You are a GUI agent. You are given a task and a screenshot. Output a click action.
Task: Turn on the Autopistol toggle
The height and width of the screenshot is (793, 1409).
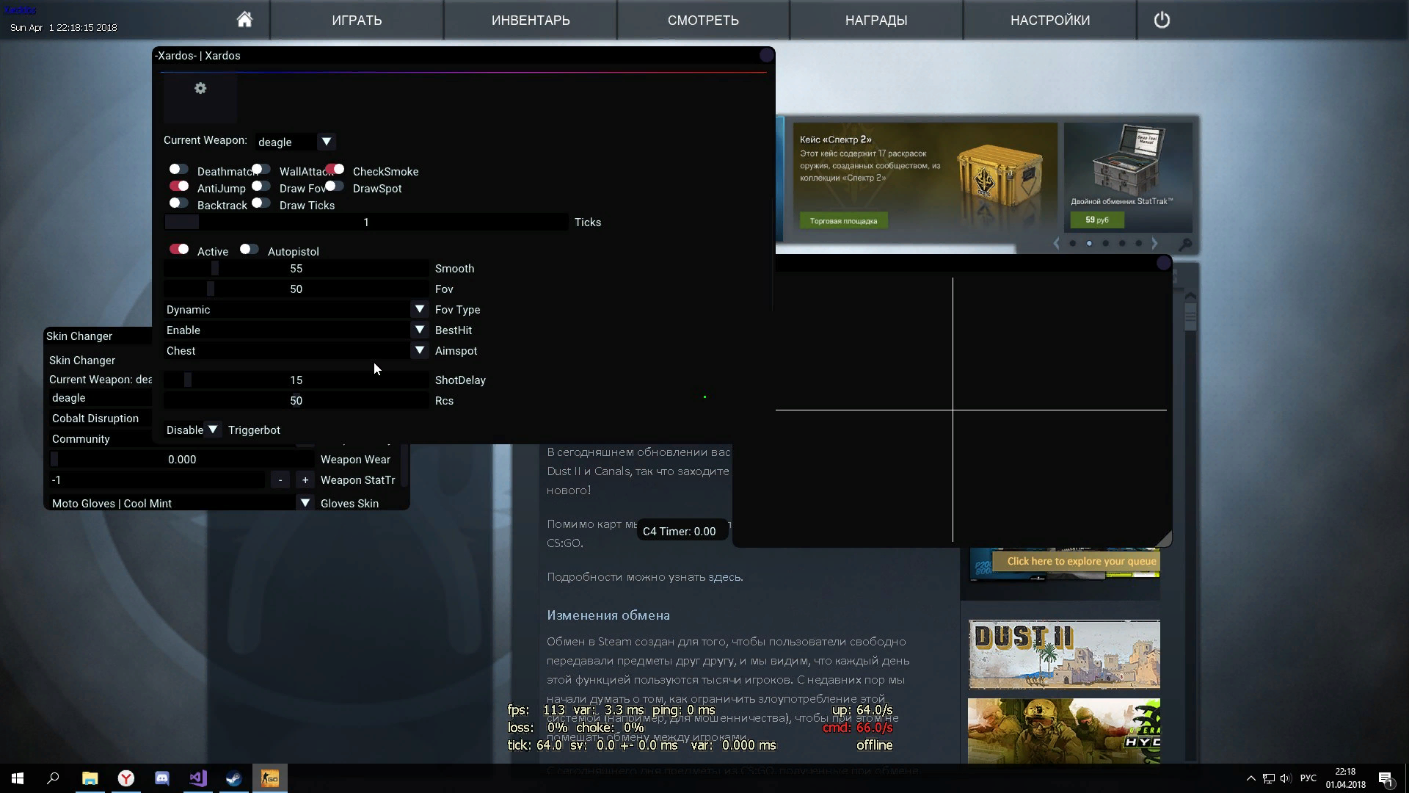tap(249, 250)
